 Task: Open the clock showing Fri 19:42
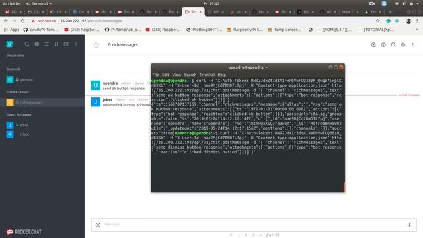[x=211, y=3]
